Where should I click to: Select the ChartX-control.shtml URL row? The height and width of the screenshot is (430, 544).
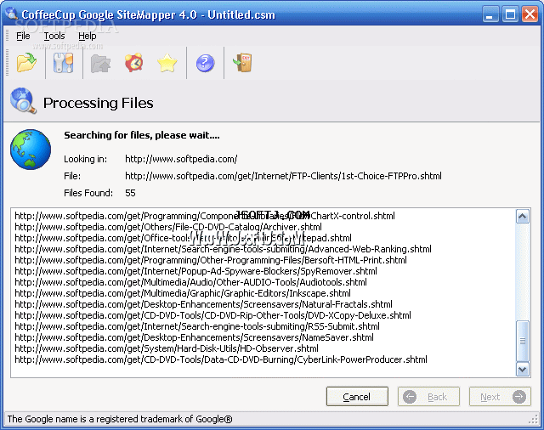pyautogui.click(x=205, y=216)
